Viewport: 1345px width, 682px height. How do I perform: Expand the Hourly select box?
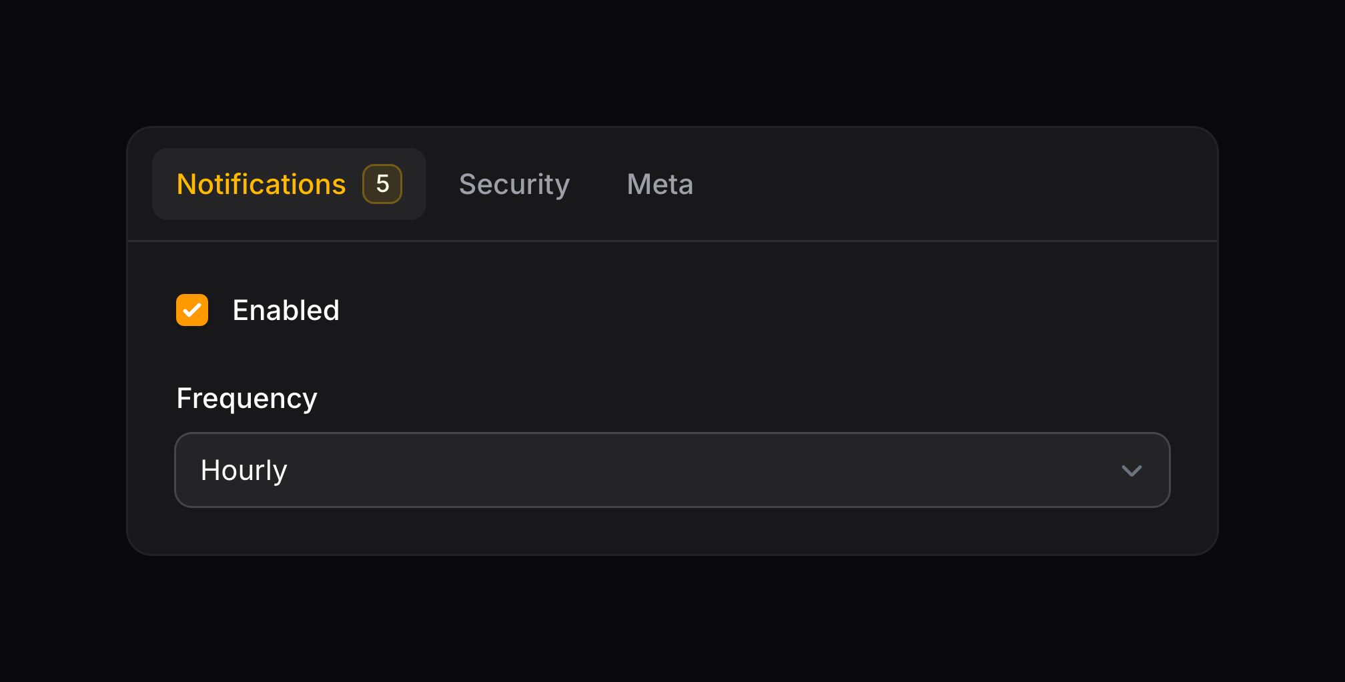[672, 470]
